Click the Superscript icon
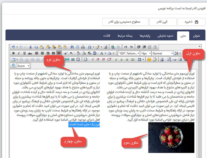The image size is (207, 158). [x=66, y=53]
